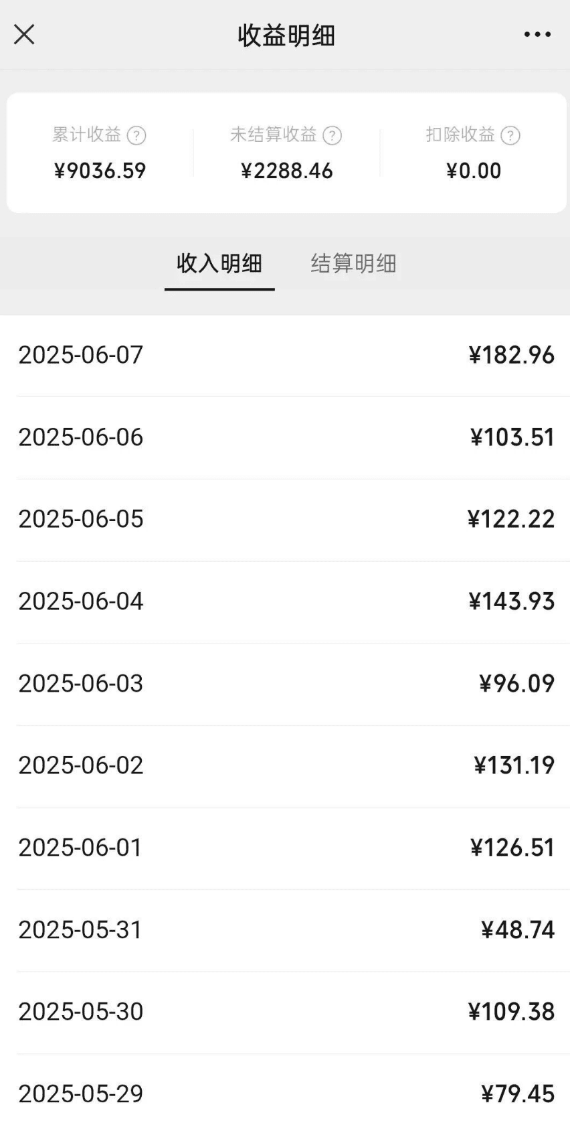The width and height of the screenshot is (570, 1131).
Task: Close the 收益明细 page with the X icon
Action: point(24,34)
